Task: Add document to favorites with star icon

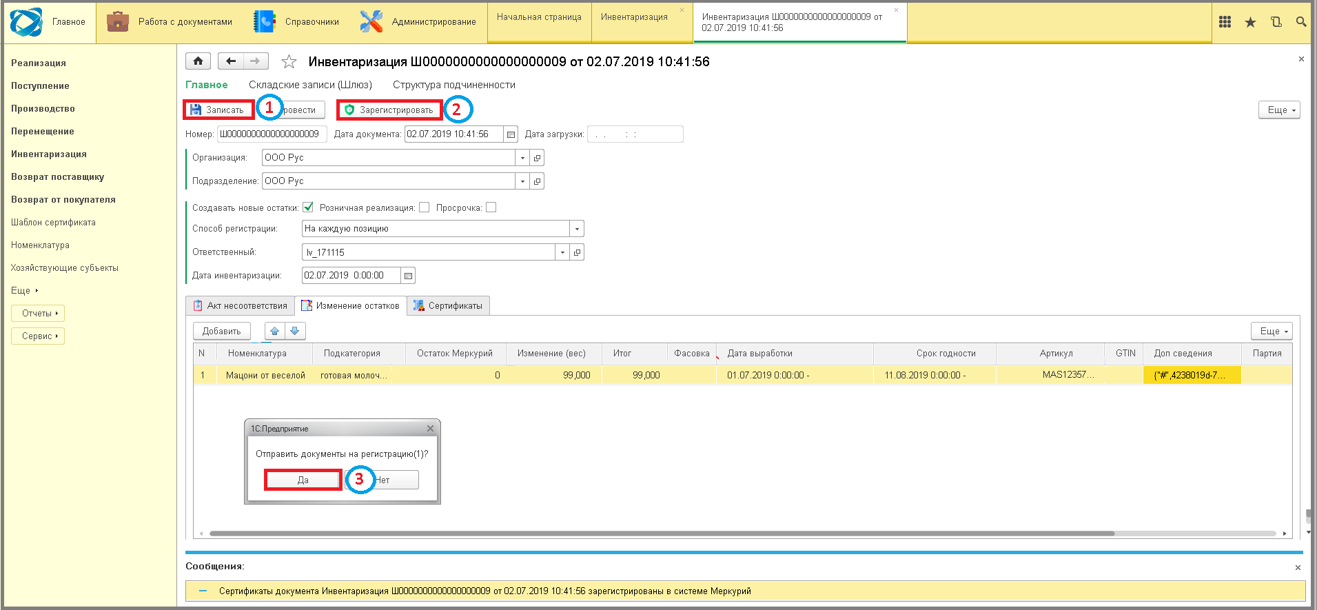Action: [x=289, y=62]
